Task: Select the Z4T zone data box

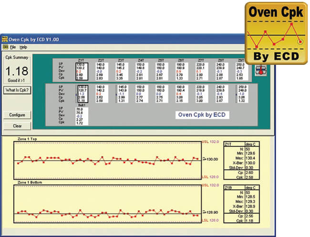Action: [x=142, y=72]
